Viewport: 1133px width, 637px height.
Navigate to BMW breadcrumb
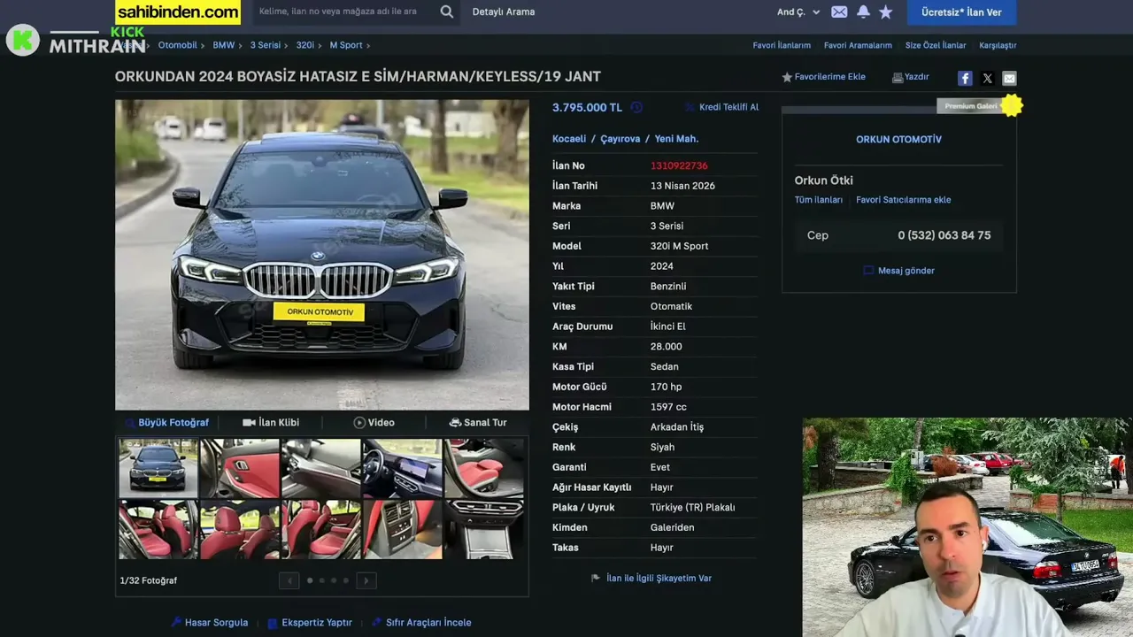pyautogui.click(x=224, y=45)
